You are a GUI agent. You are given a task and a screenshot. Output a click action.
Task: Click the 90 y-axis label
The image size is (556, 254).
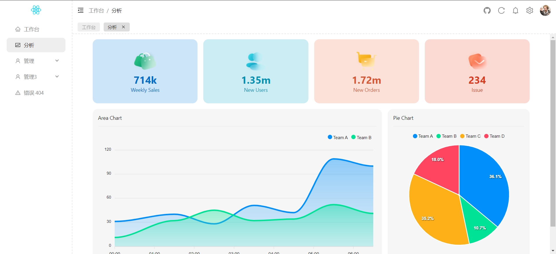109,173
